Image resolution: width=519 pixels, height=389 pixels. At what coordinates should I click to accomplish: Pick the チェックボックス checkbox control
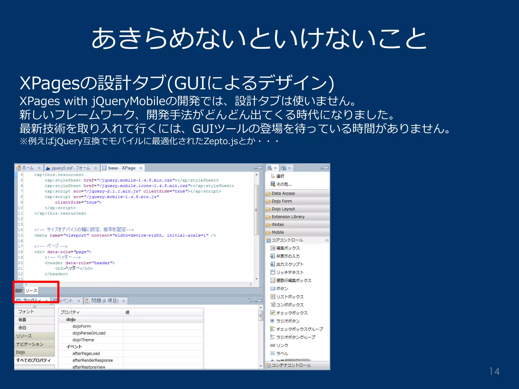(x=289, y=313)
